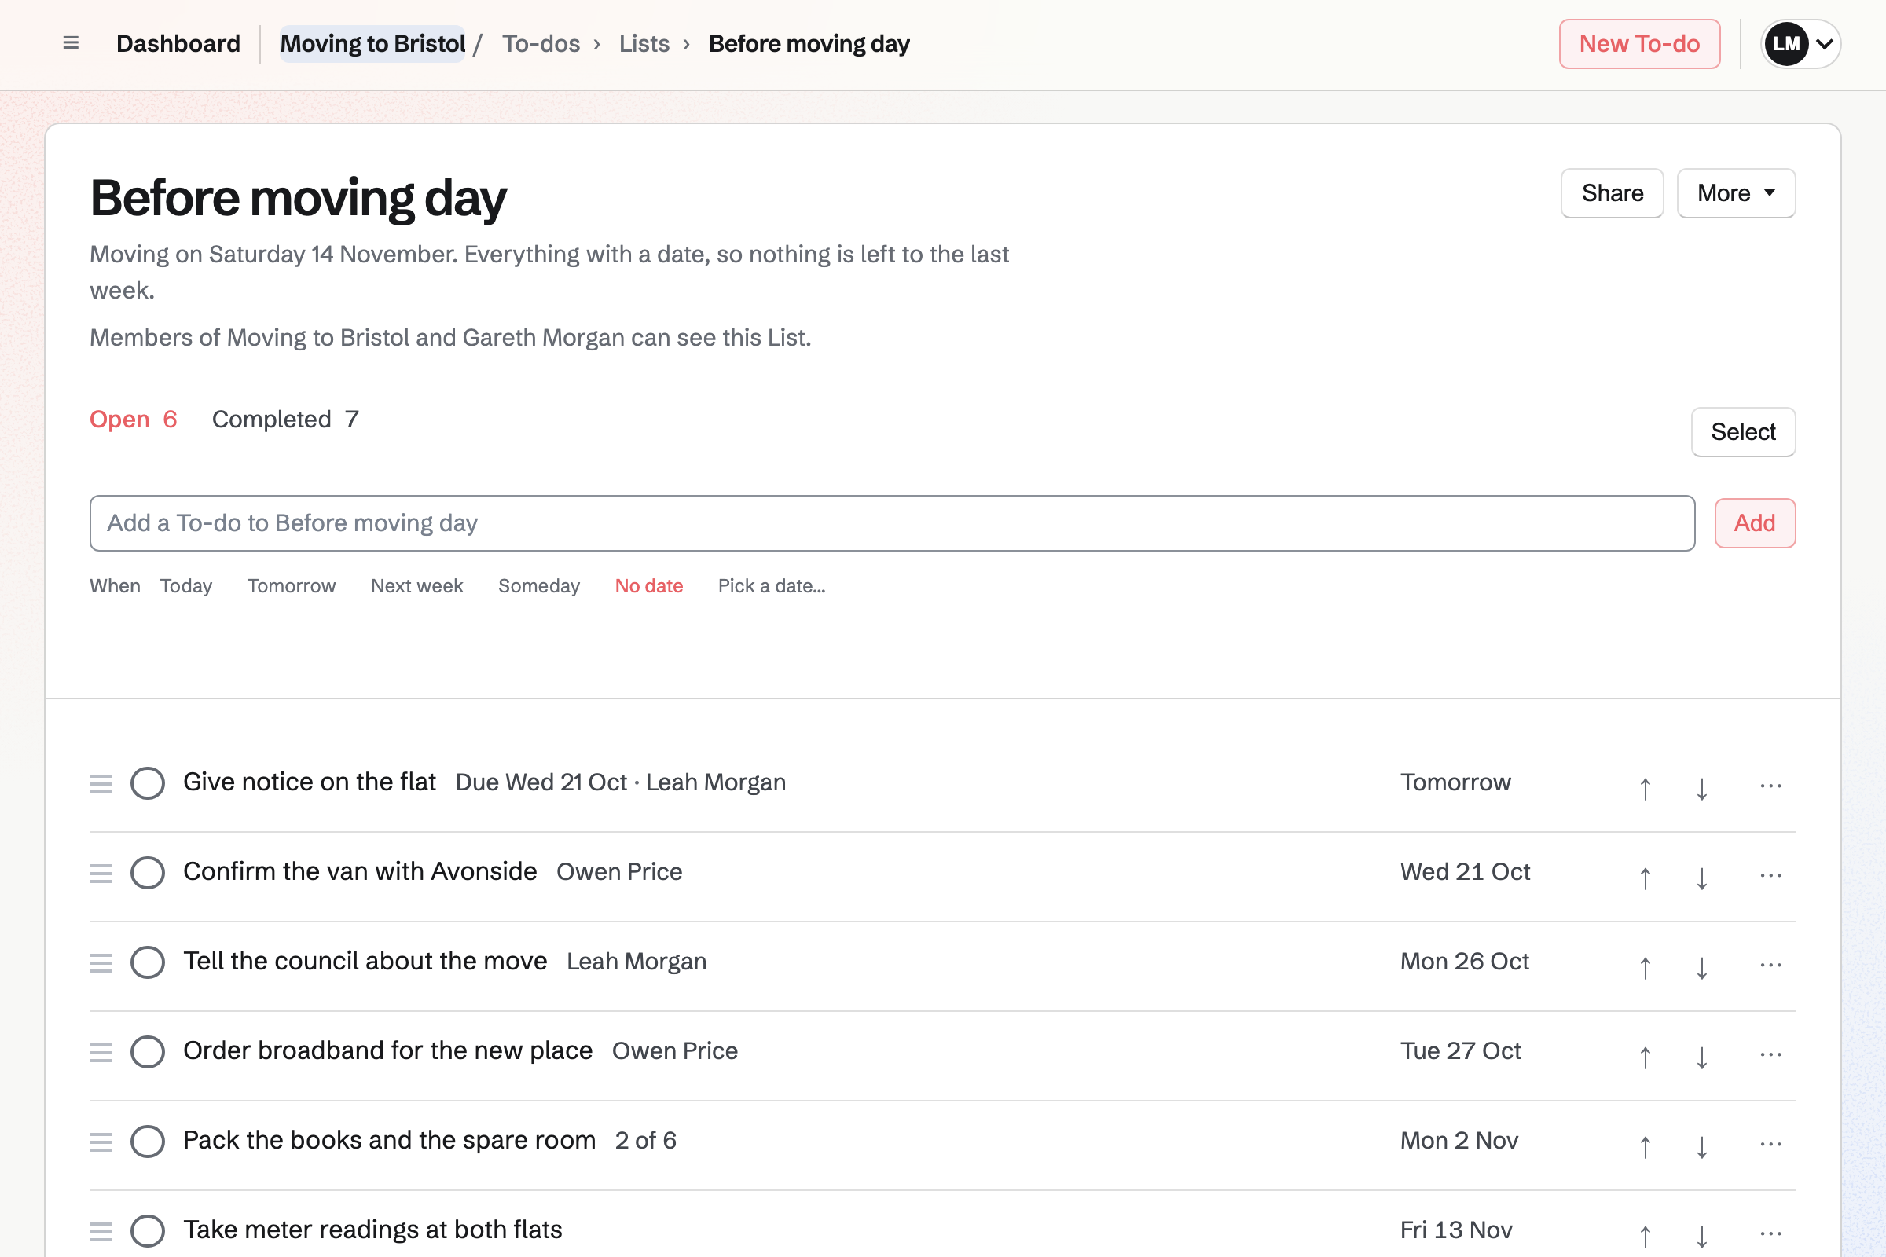Open options for 'Pack the books' to-do
This screenshot has width=1886, height=1257.
coord(1770,1145)
